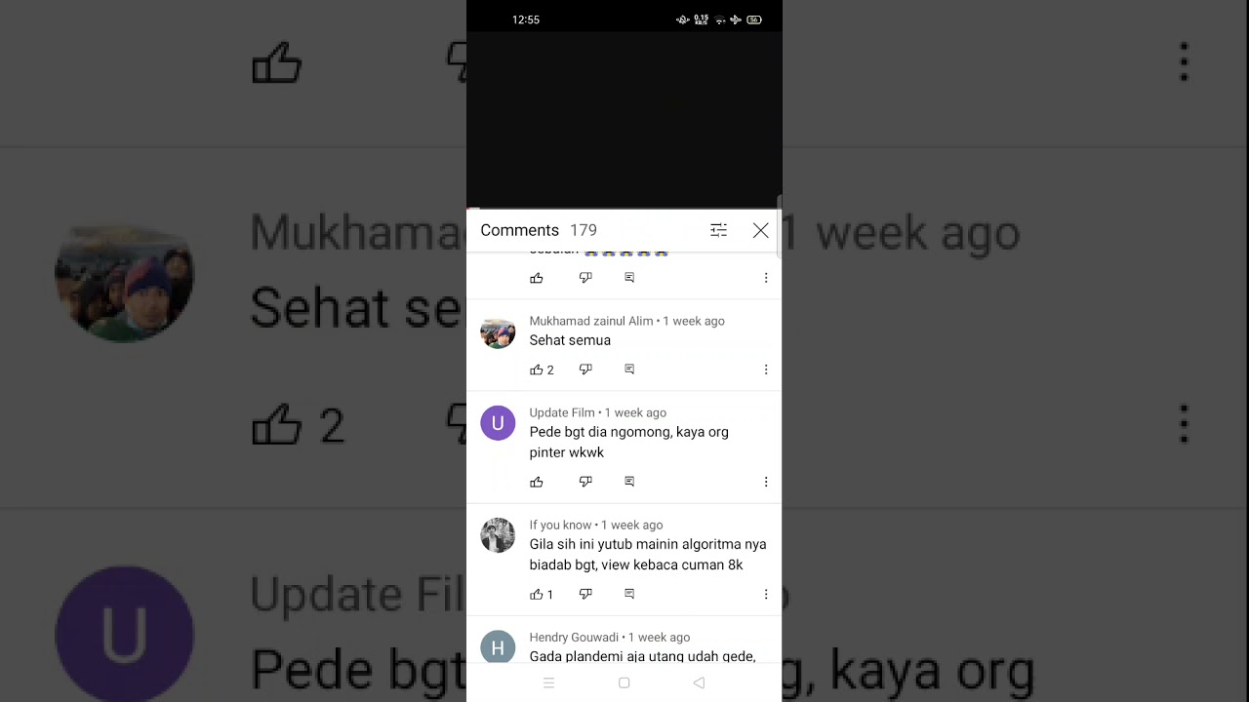Open Mukhamad zainul Alim's profile picture
1249x702 pixels.
coord(498,331)
